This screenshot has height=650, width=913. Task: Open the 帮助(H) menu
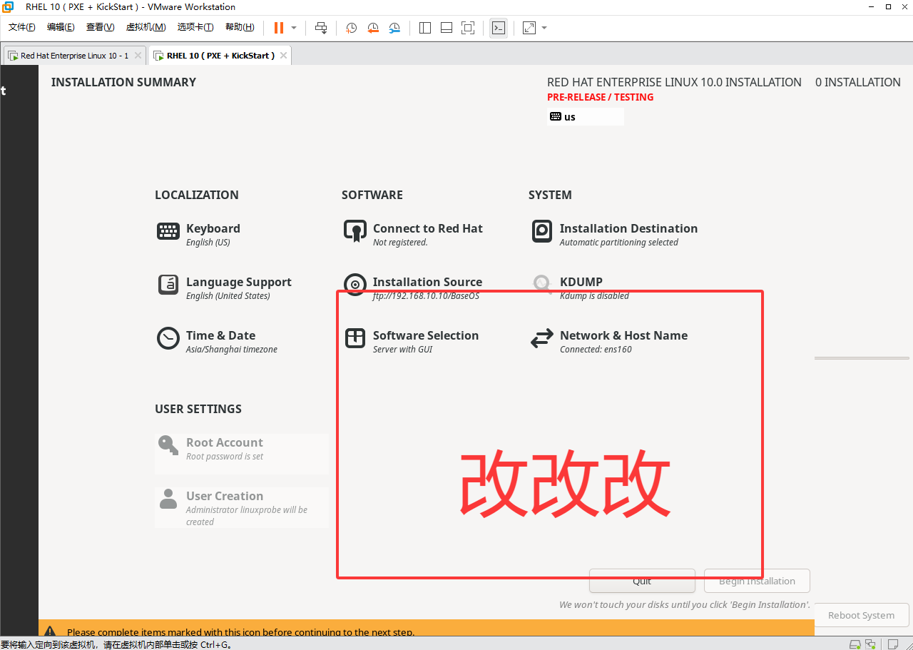point(240,27)
